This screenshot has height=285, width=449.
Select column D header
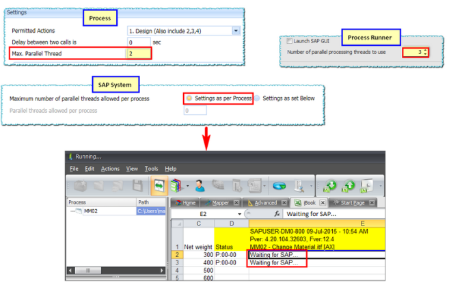click(x=232, y=223)
